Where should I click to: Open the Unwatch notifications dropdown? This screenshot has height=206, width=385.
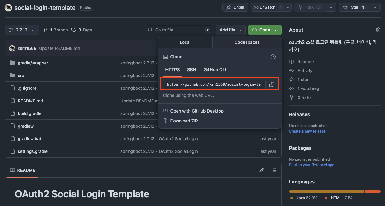[271, 7]
